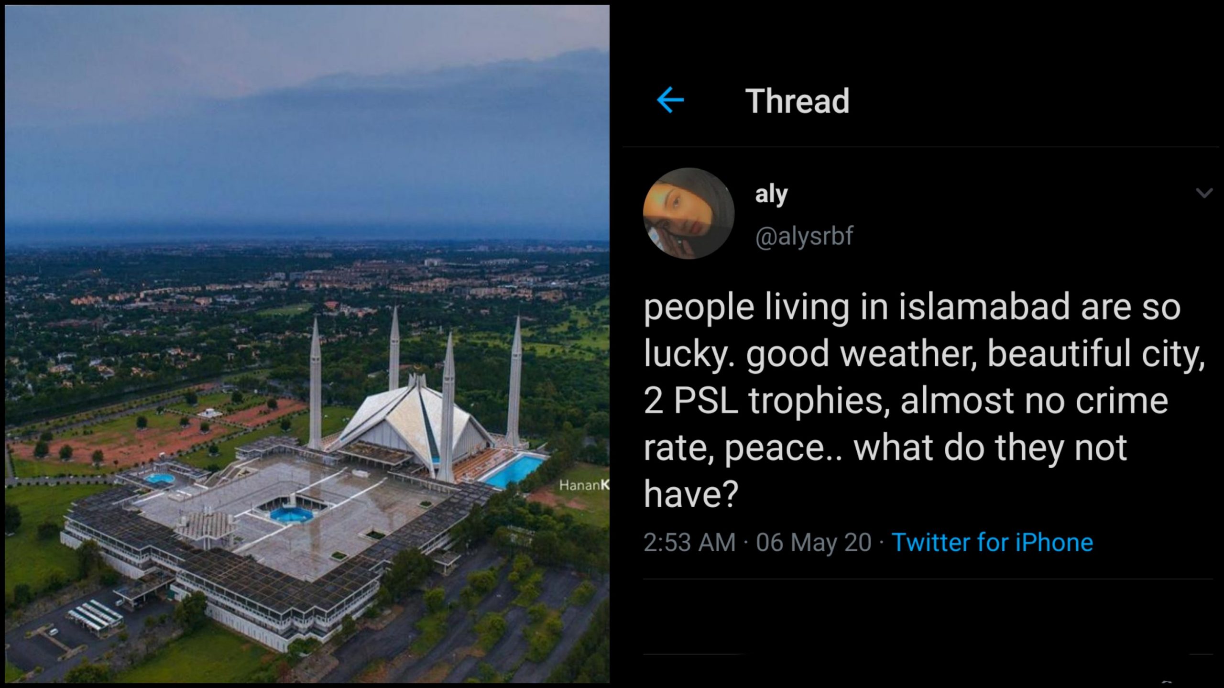Open the display name aly

pyautogui.click(x=771, y=194)
